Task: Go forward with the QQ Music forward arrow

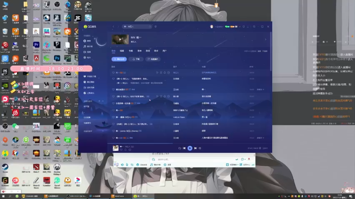Action: click(118, 27)
